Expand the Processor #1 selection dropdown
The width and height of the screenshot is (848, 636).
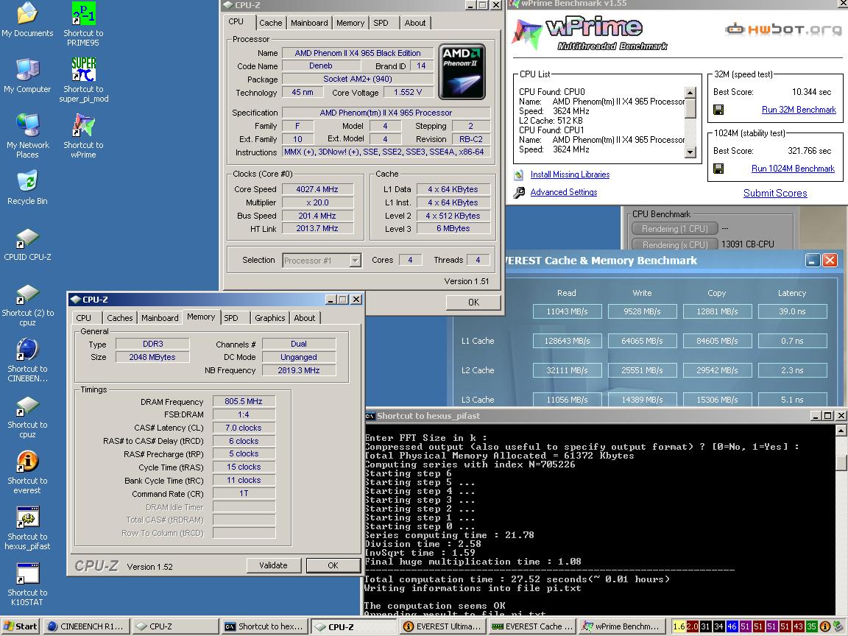(355, 261)
